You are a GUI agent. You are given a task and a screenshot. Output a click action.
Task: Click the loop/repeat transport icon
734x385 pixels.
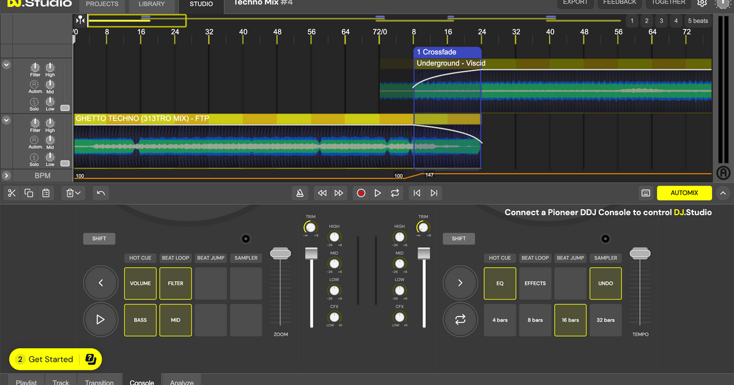point(395,193)
